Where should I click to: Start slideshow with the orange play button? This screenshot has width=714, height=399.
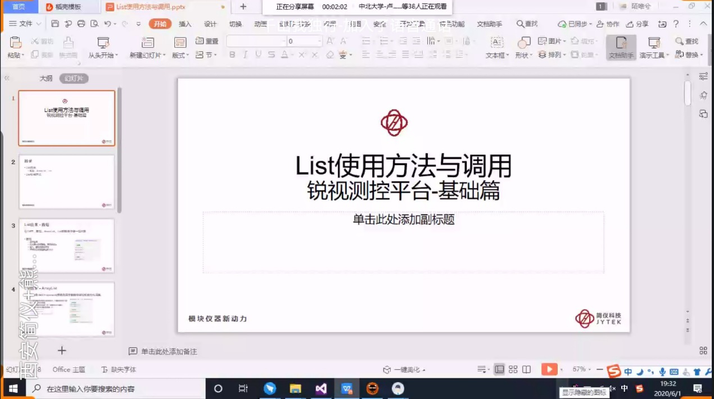tap(548, 369)
